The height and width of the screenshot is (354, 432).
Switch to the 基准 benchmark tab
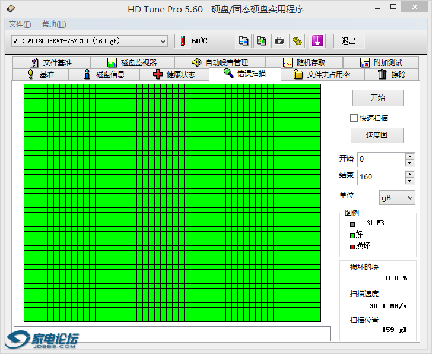coord(41,74)
